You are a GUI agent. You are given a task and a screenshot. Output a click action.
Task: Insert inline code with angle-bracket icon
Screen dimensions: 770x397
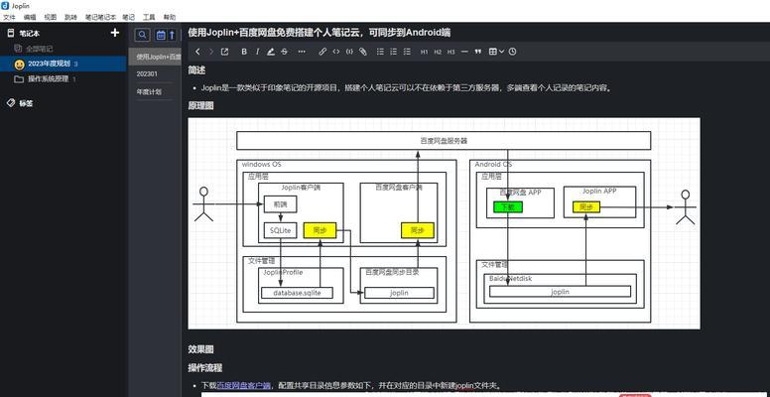pyautogui.click(x=336, y=52)
